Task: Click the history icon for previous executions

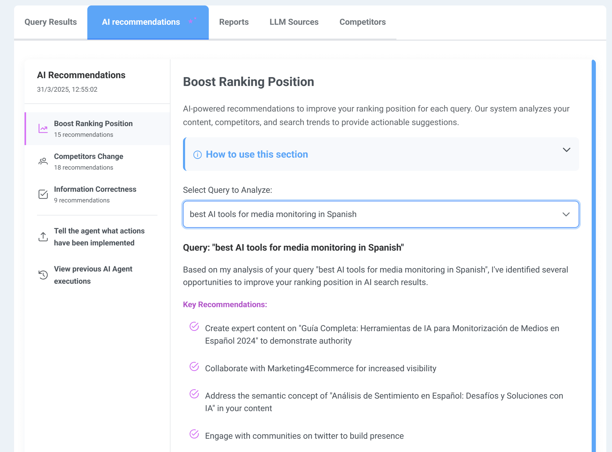Action: pos(43,275)
